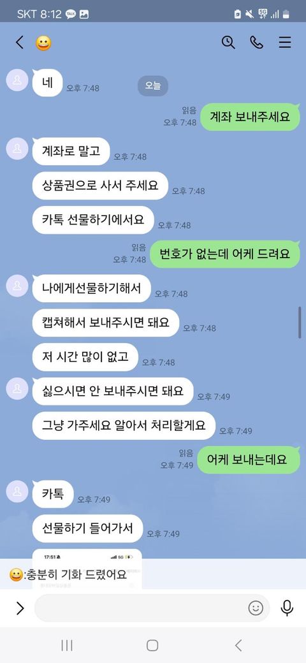Open the shared screenshot image thumbnail

(x=87, y=569)
